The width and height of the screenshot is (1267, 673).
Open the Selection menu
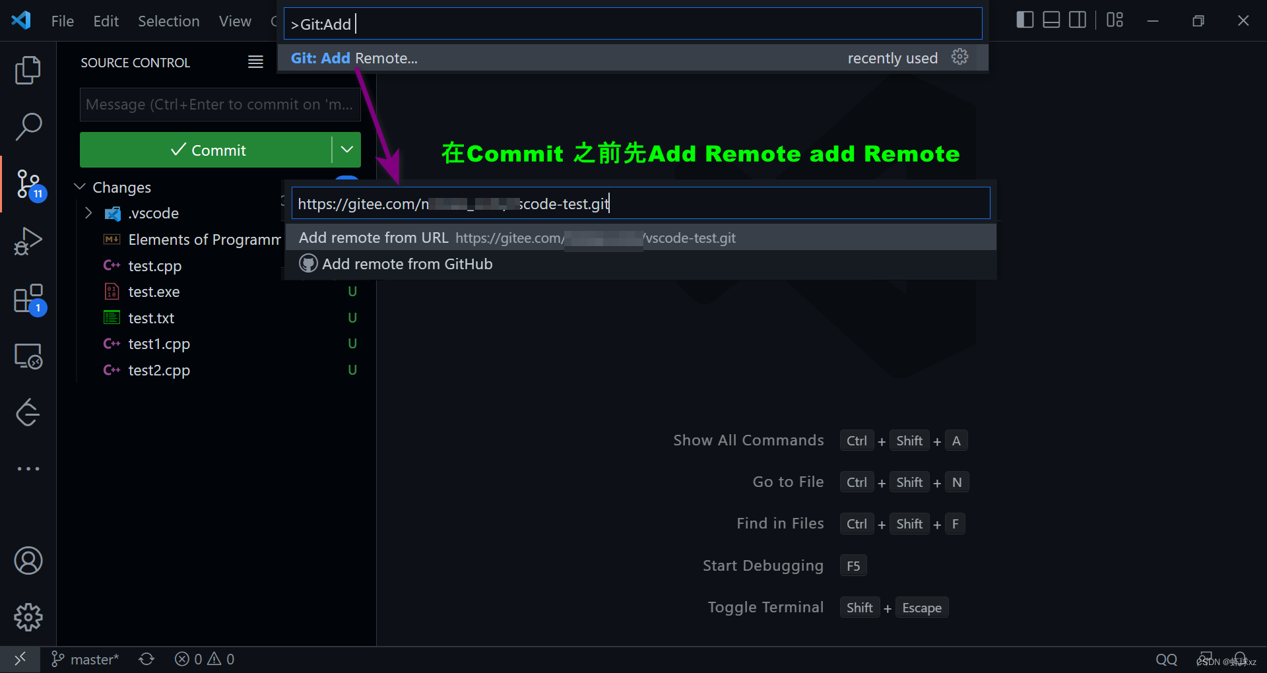point(168,21)
